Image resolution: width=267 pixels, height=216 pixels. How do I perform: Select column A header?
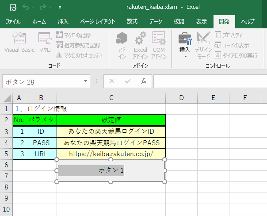tap(19, 98)
